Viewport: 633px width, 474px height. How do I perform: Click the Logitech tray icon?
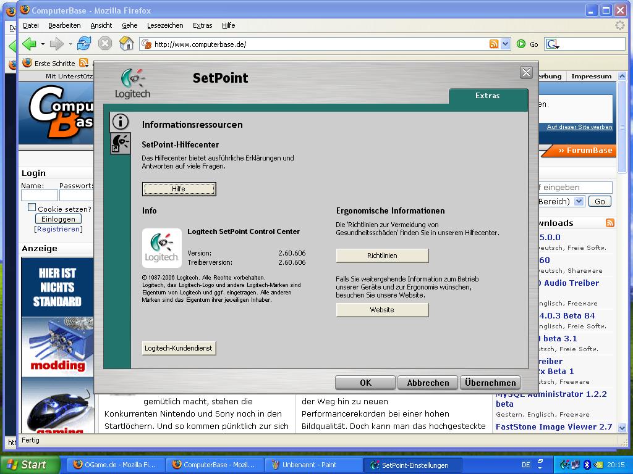click(565, 465)
